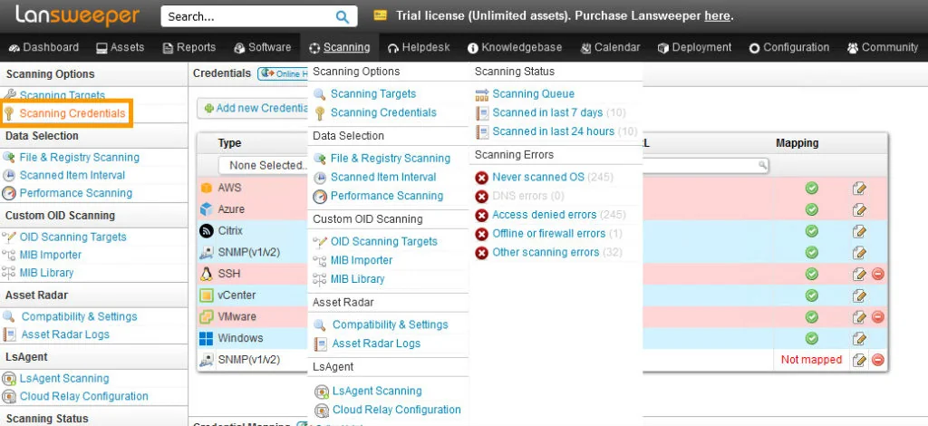Open Scanned in last 24 hours
This screenshot has width=928, height=426.
click(x=553, y=131)
